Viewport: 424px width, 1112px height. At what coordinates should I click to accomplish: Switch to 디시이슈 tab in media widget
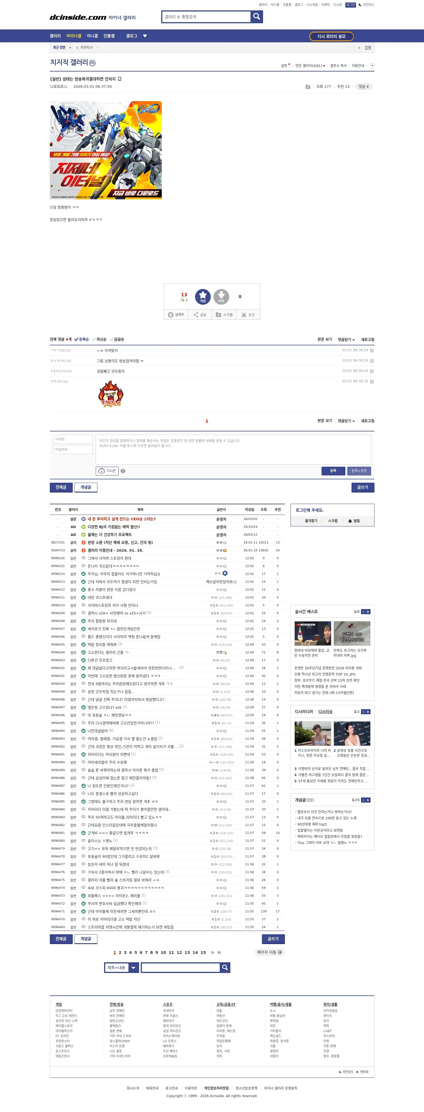[325, 712]
